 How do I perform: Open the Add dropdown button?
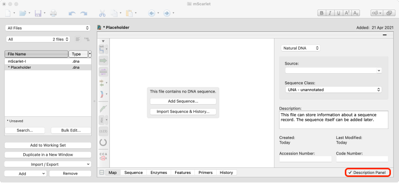pyautogui.click(x=25, y=173)
